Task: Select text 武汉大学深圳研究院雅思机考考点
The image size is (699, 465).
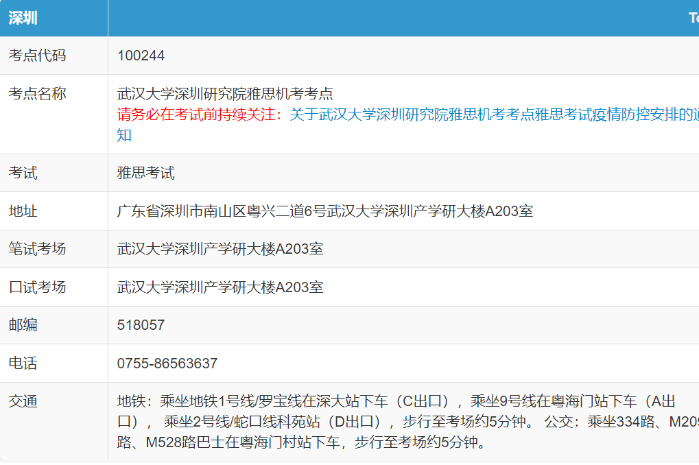Action: [x=225, y=94]
